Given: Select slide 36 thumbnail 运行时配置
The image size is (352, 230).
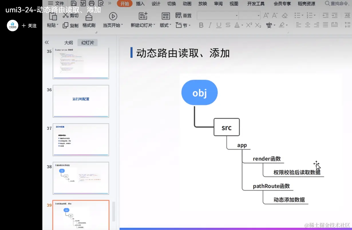Looking at the screenshot, I should 81,101.
